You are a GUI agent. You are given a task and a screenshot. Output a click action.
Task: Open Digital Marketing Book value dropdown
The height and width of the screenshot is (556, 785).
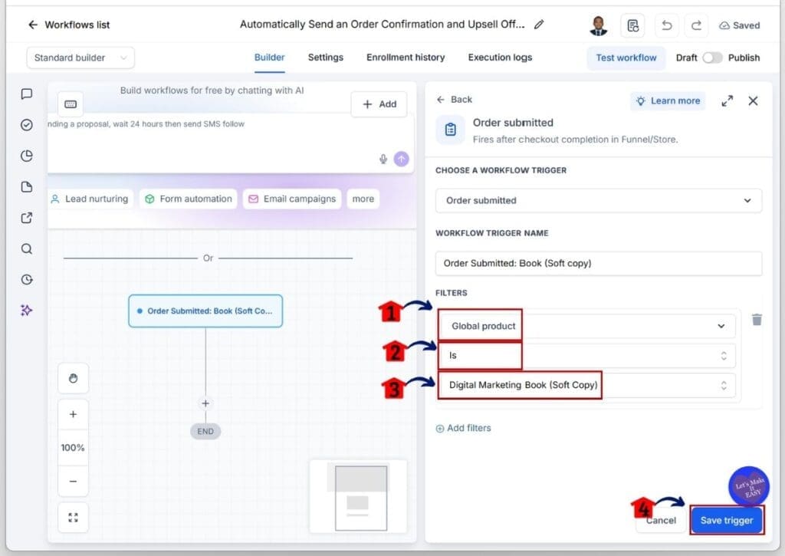tap(586, 385)
